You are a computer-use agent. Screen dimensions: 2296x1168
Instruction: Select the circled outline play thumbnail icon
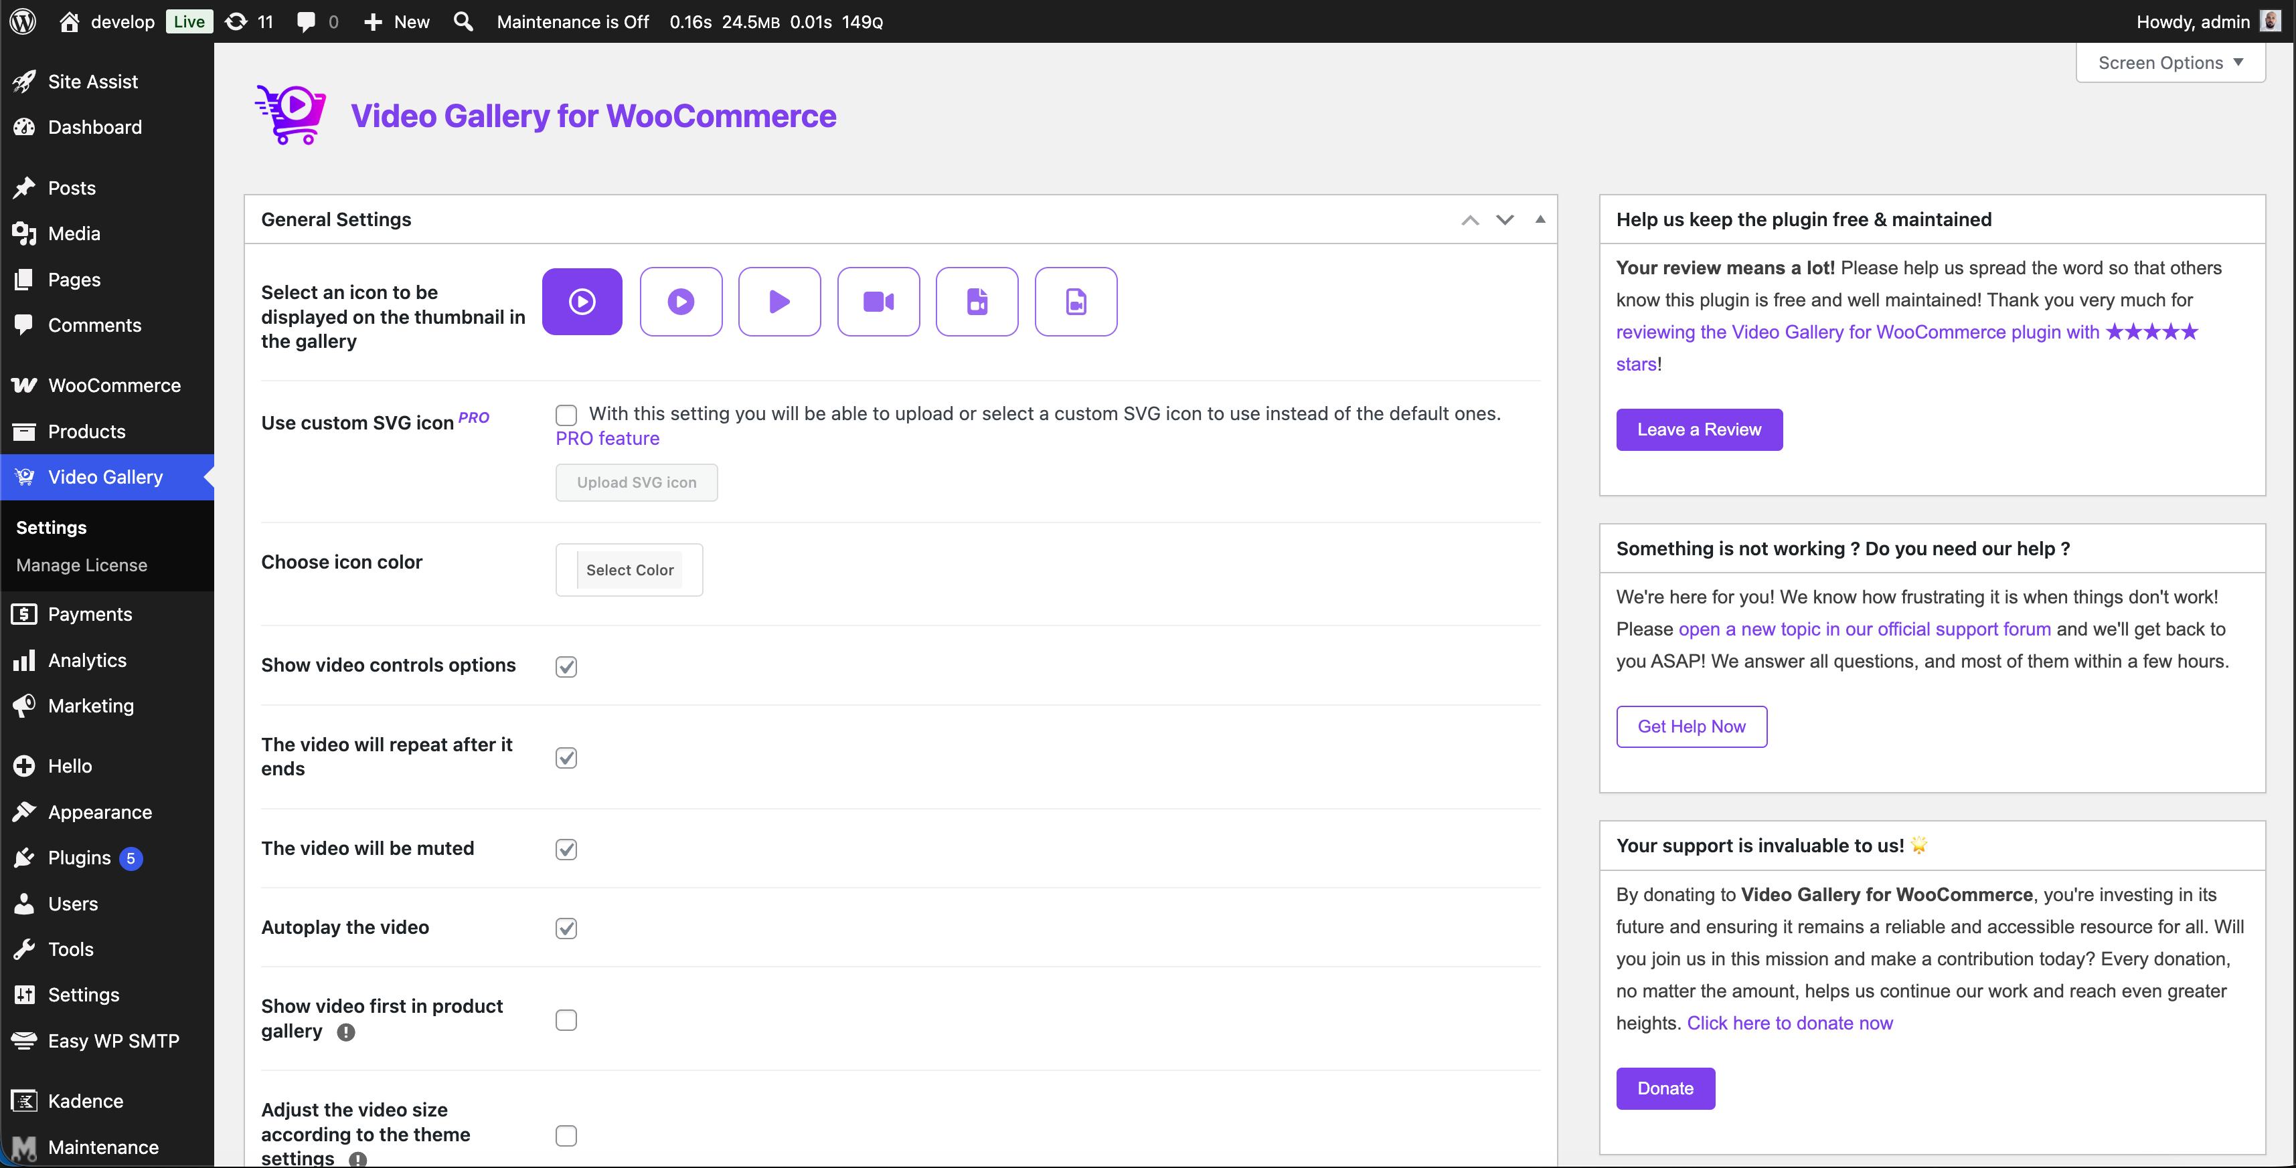tap(582, 301)
